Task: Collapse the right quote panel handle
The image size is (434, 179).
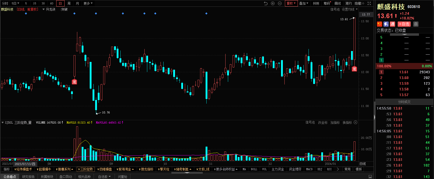Action: pos(374,117)
